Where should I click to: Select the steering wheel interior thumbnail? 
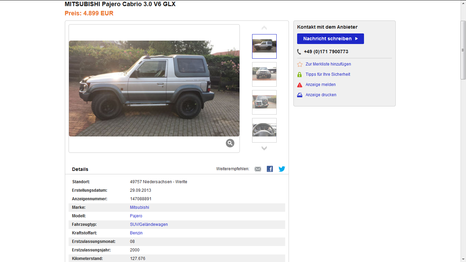point(264,130)
